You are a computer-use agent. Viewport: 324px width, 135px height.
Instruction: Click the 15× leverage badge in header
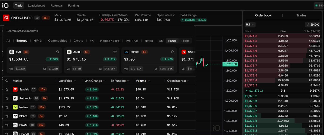pyautogui.click(x=46, y=18)
